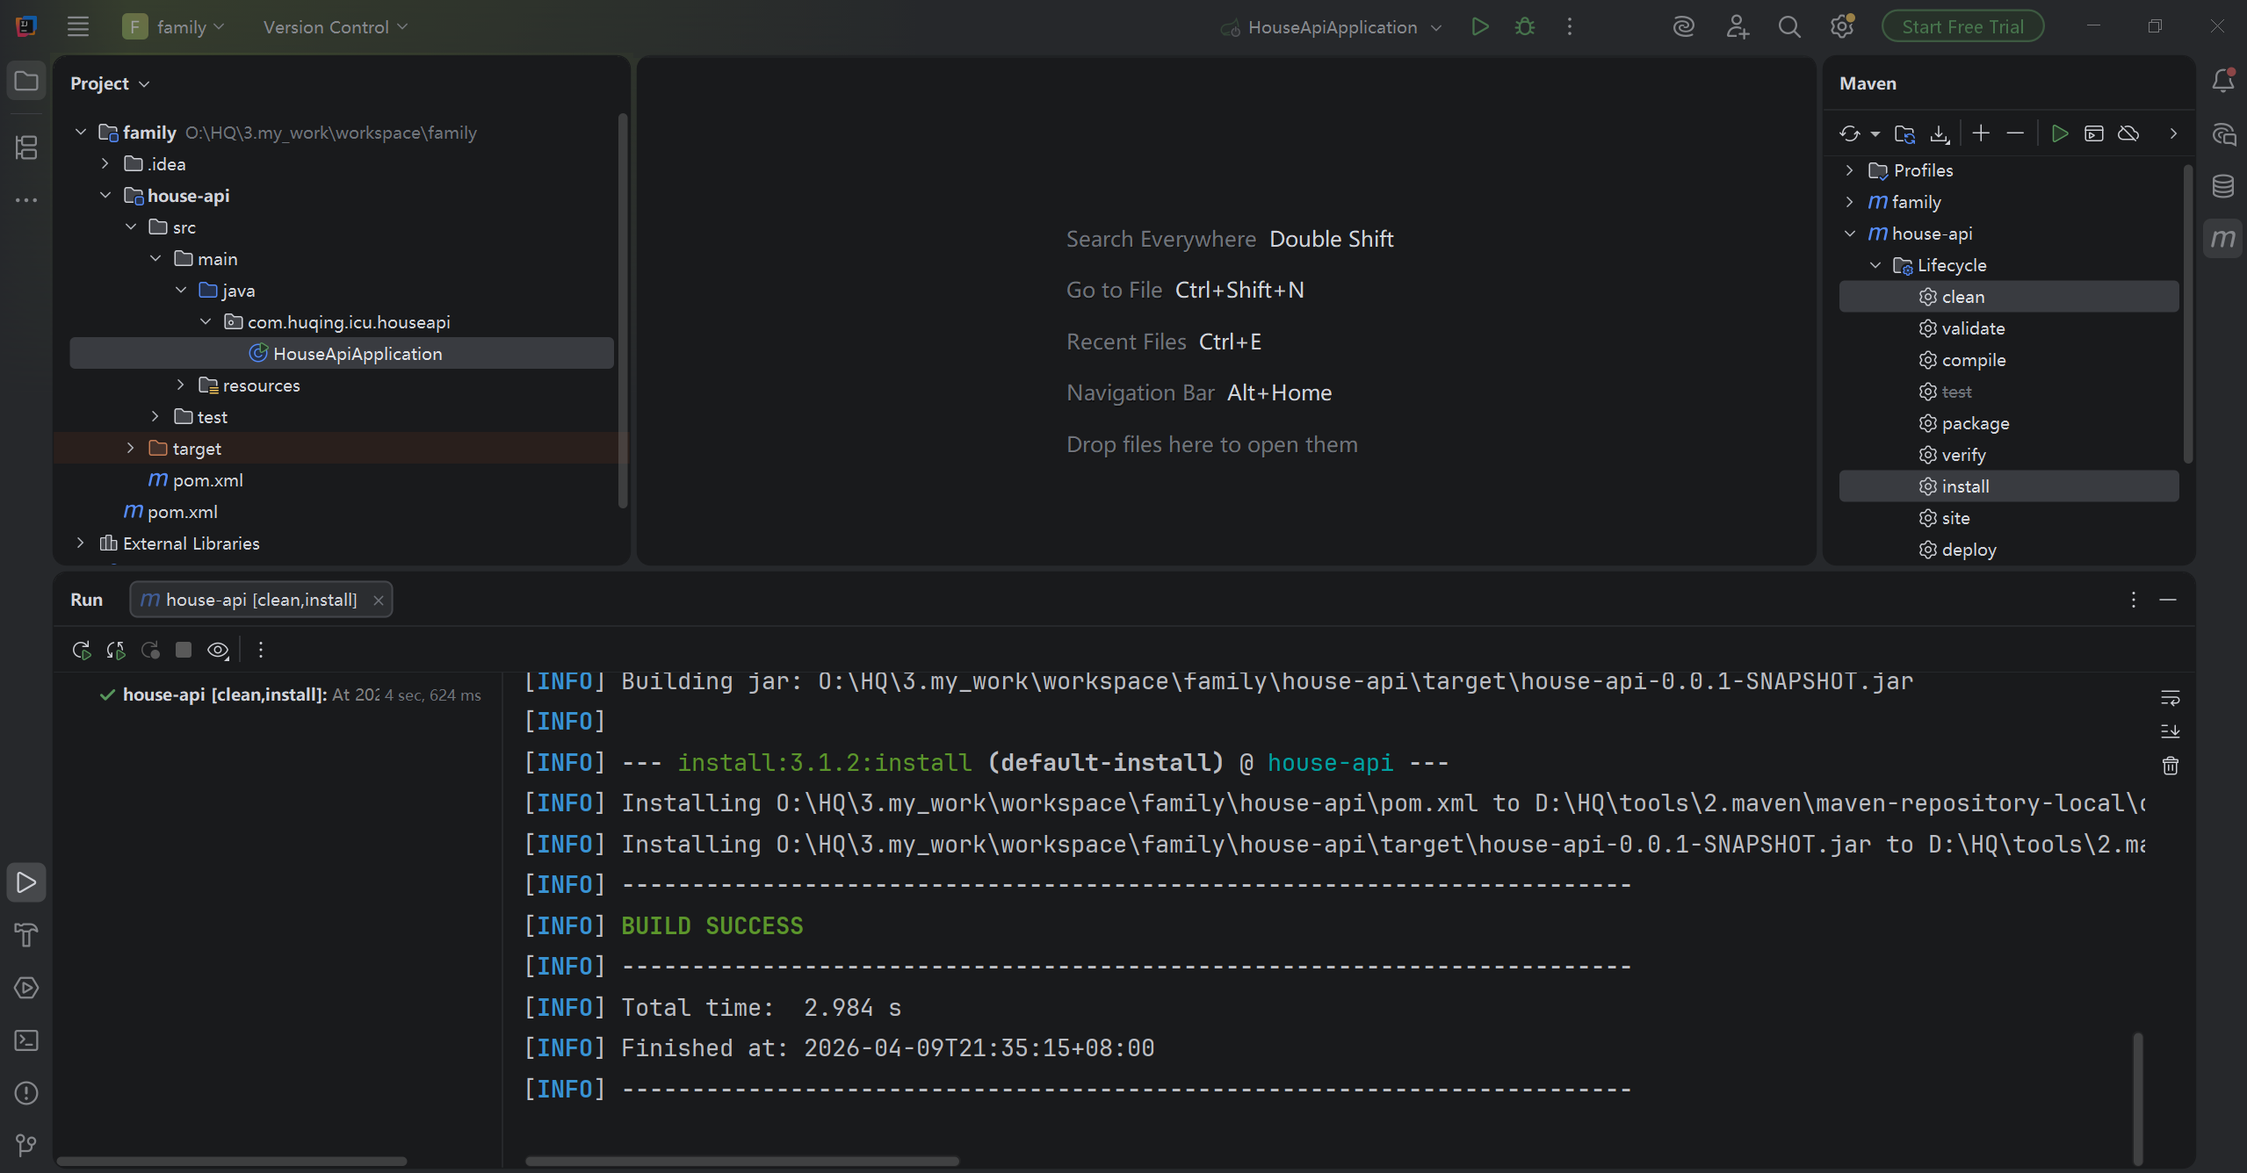The image size is (2247, 1173).
Task: Open the HouseApiApplication run configuration dropdown
Action: (x=1332, y=27)
